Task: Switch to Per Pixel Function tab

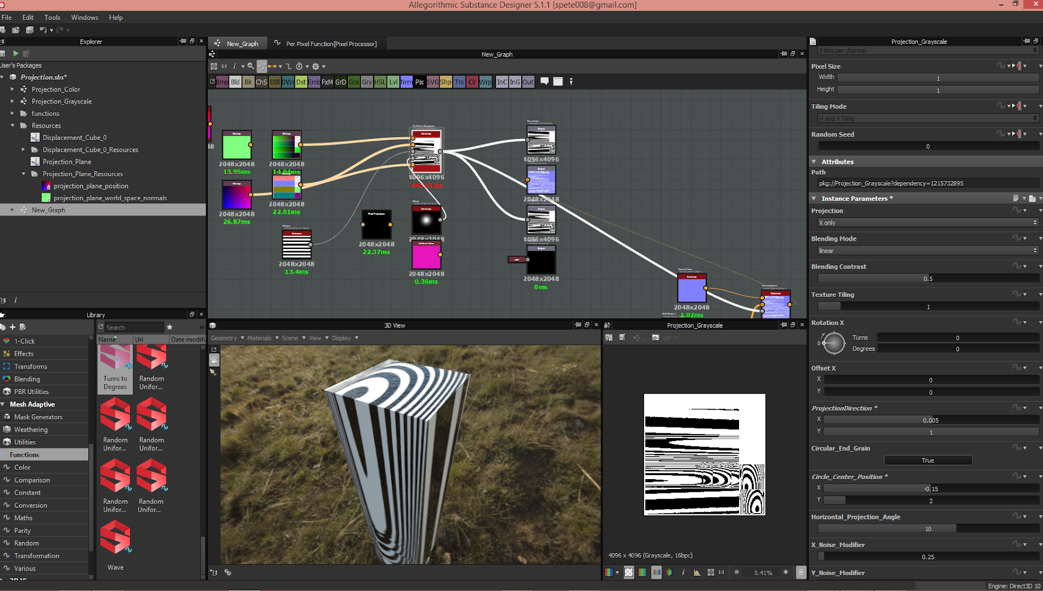Action: point(326,43)
